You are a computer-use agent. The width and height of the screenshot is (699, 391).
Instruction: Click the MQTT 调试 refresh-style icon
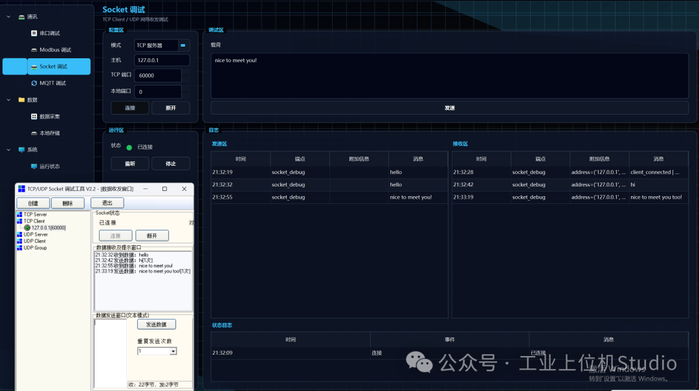pyautogui.click(x=34, y=83)
